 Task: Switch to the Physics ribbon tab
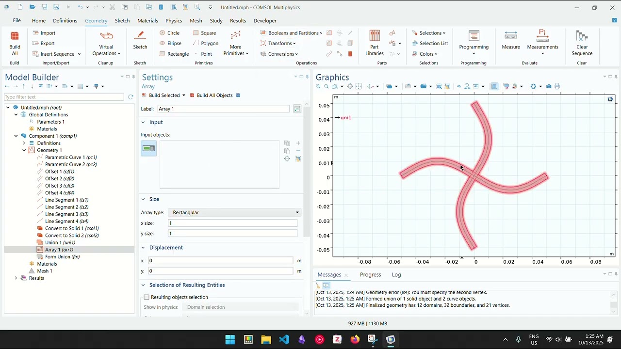coord(174,20)
